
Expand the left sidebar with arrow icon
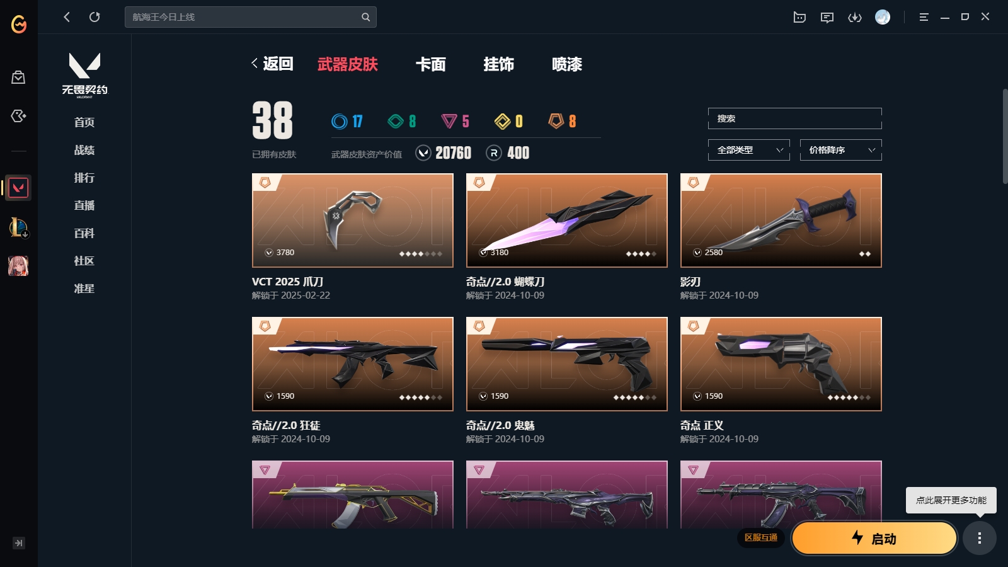point(19,543)
